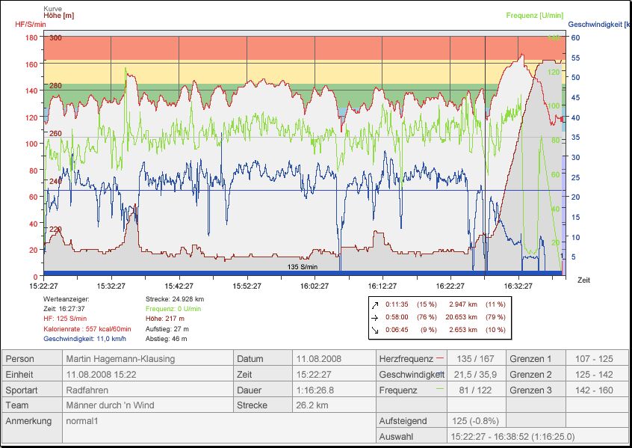Click the 16:32:27 mark on time axis
The height and width of the screenshot is (448, 632).
click(518, 286)
